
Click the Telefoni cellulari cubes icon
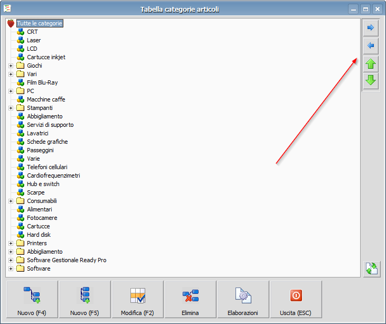[x=21, y=167]
